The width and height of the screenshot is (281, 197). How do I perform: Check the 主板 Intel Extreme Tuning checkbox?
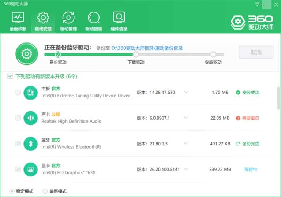pos(18,92)
